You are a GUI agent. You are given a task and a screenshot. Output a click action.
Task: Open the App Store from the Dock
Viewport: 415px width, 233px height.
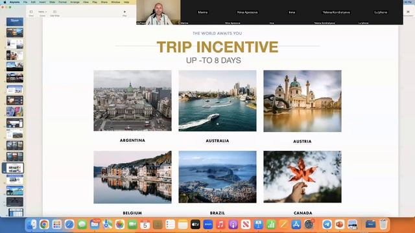coord(296,225)
